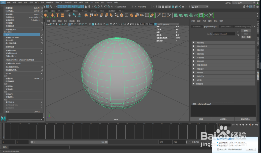Click the input connection icon beside mesh field
The image size is (261, 153).
coord(238,32)
